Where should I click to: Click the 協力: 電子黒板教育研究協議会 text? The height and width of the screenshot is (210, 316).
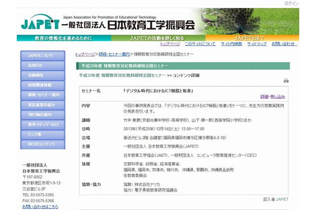click(150, 190)
